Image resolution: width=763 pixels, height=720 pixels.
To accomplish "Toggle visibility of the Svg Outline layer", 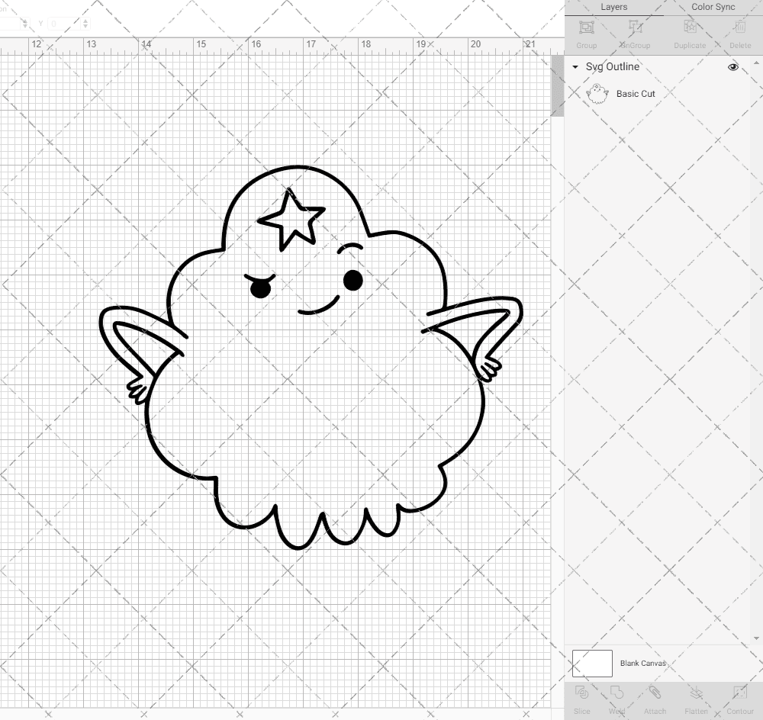I will [732, 67].
